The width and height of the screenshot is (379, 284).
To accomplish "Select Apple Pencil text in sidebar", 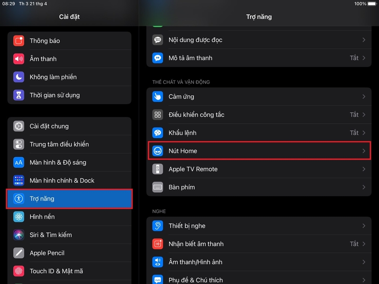I will [47, 253].
